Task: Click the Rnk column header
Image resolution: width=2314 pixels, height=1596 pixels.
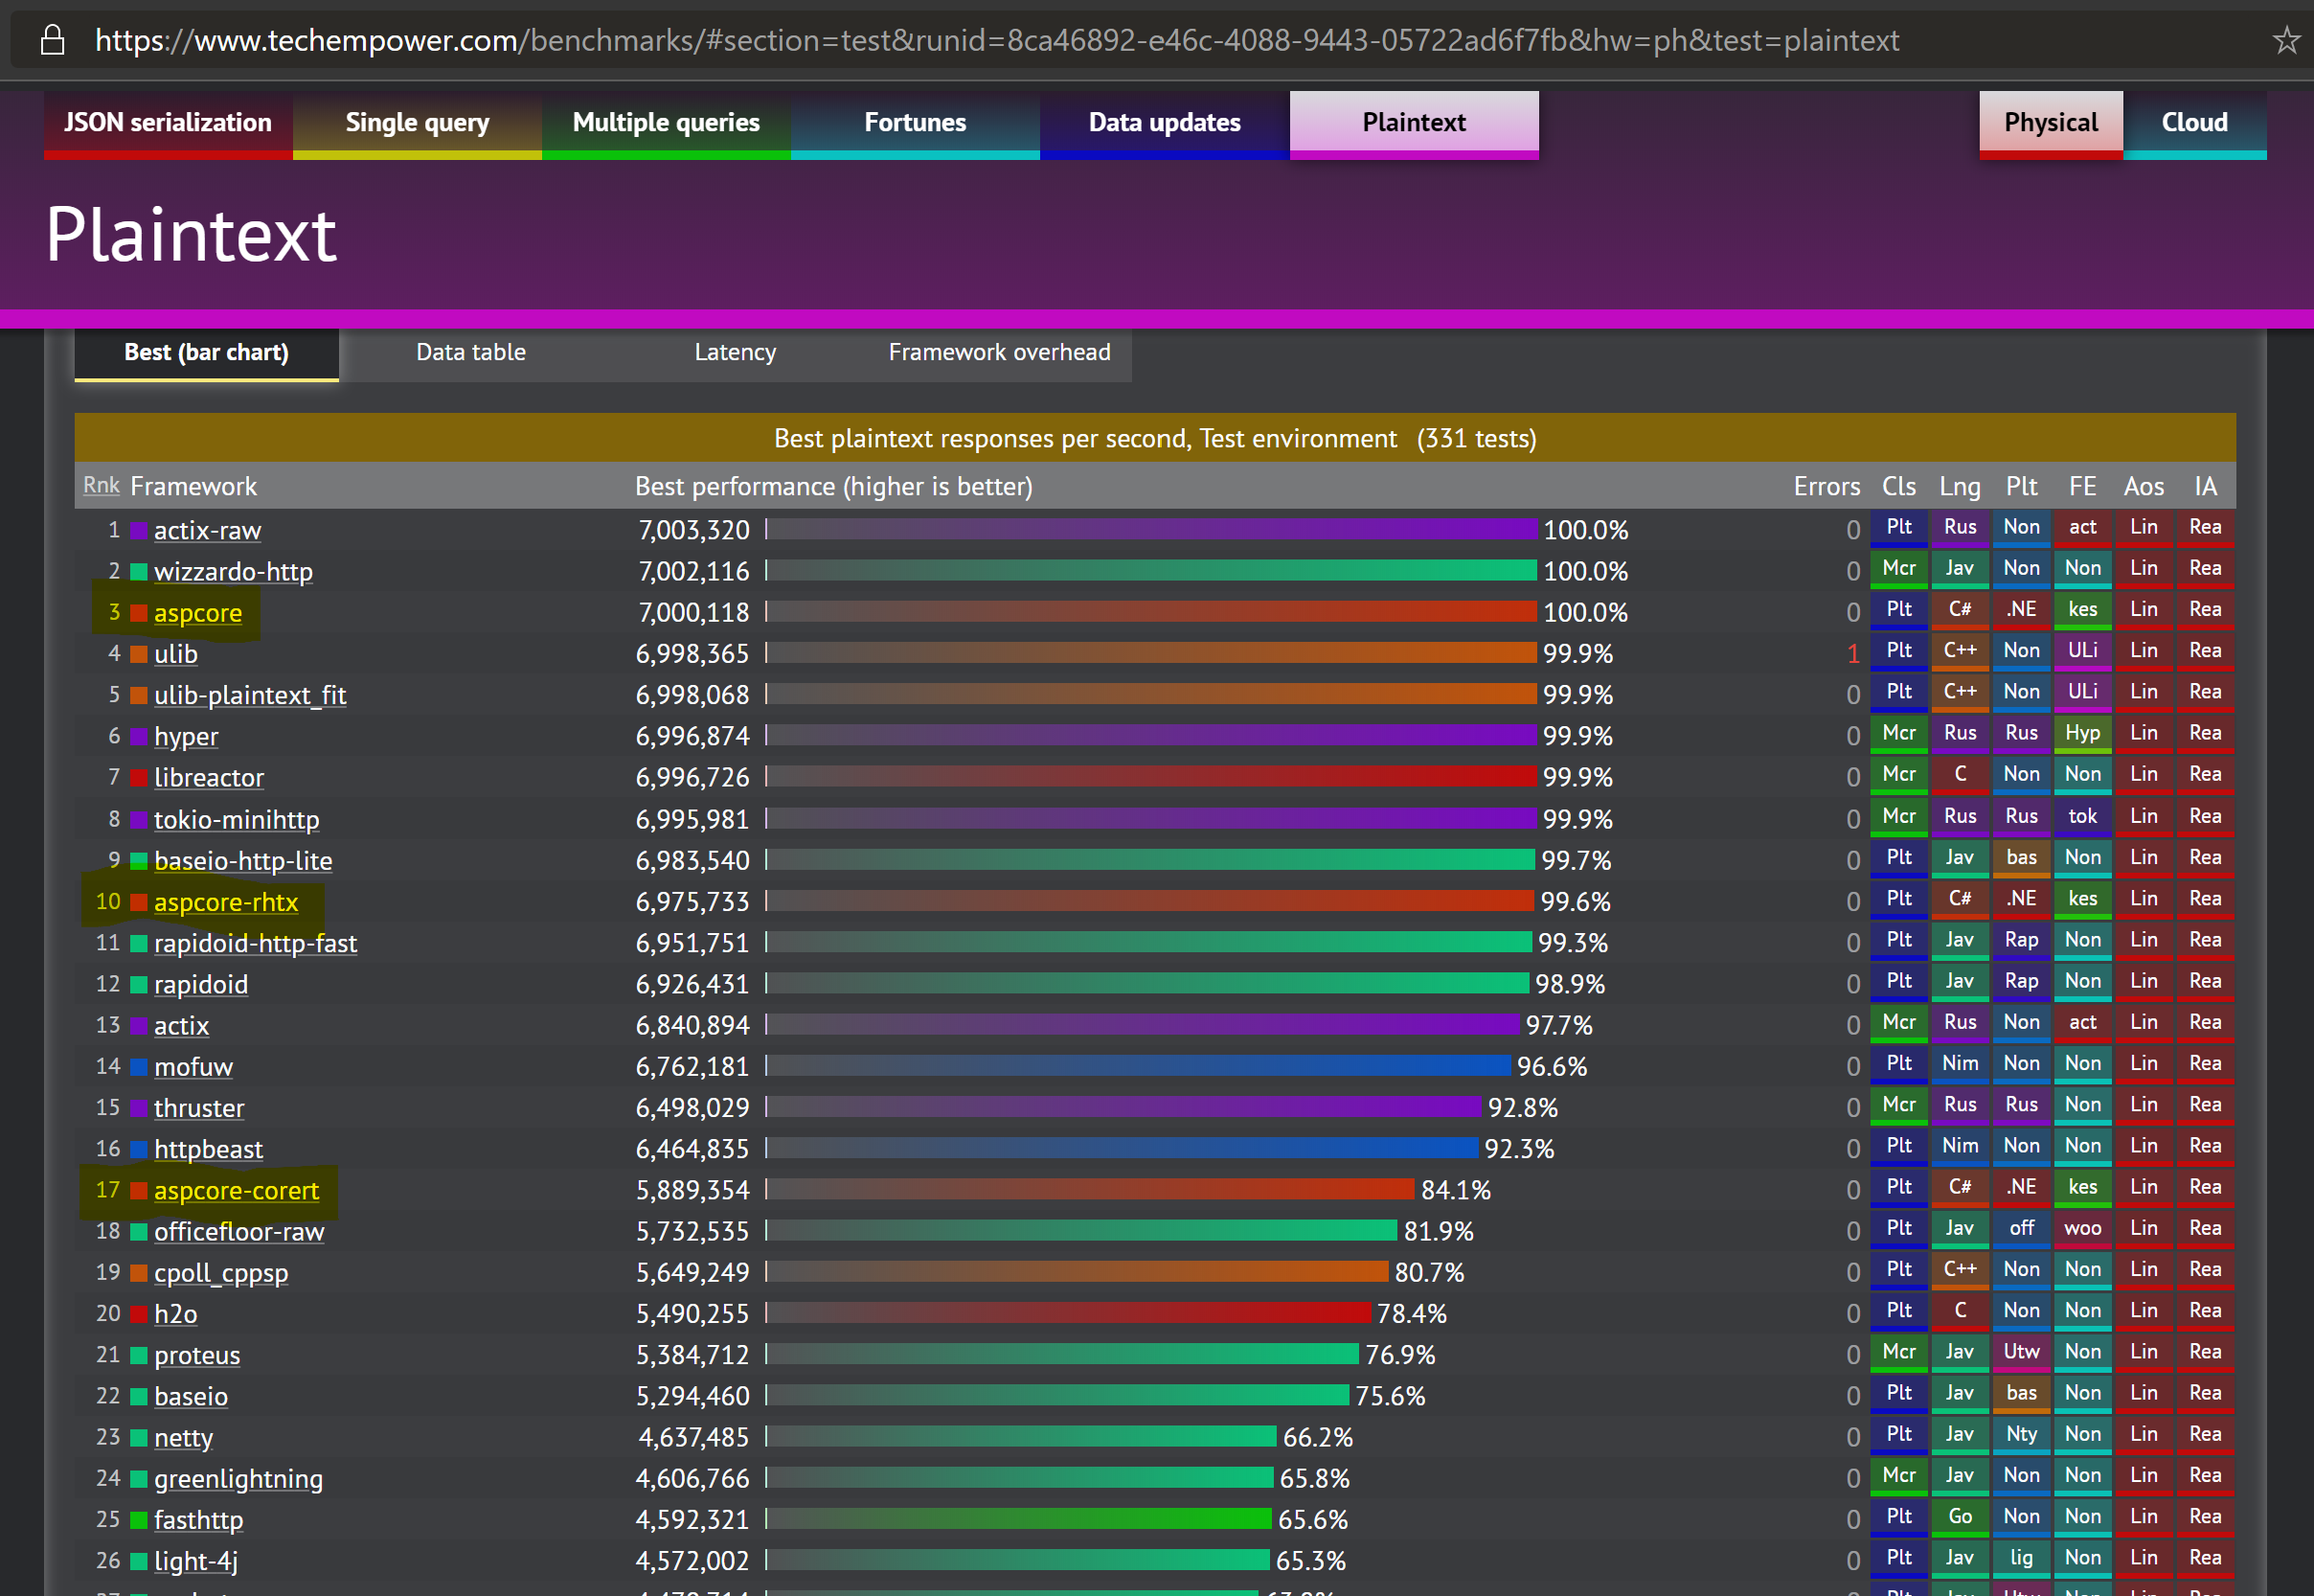Action: pyautogui.click(x=101, y=486)
